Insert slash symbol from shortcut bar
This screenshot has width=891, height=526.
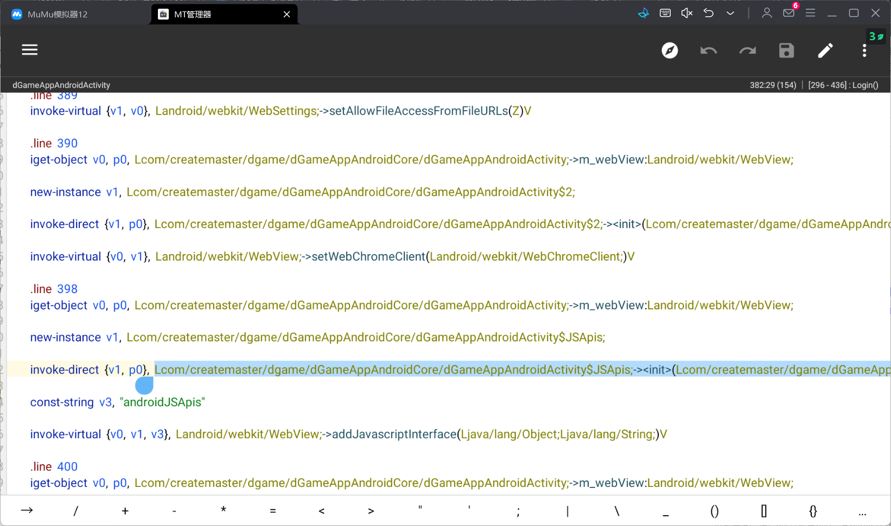tap(76, 511)
